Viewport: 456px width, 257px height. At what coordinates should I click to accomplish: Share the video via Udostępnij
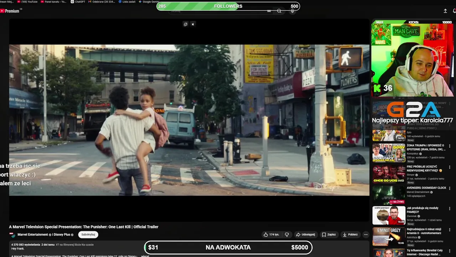coord(306,235)
